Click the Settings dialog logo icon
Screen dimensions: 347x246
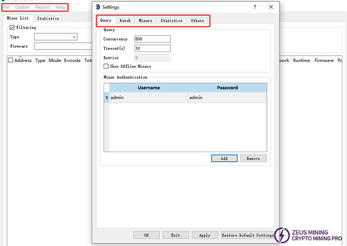point(98,7)
